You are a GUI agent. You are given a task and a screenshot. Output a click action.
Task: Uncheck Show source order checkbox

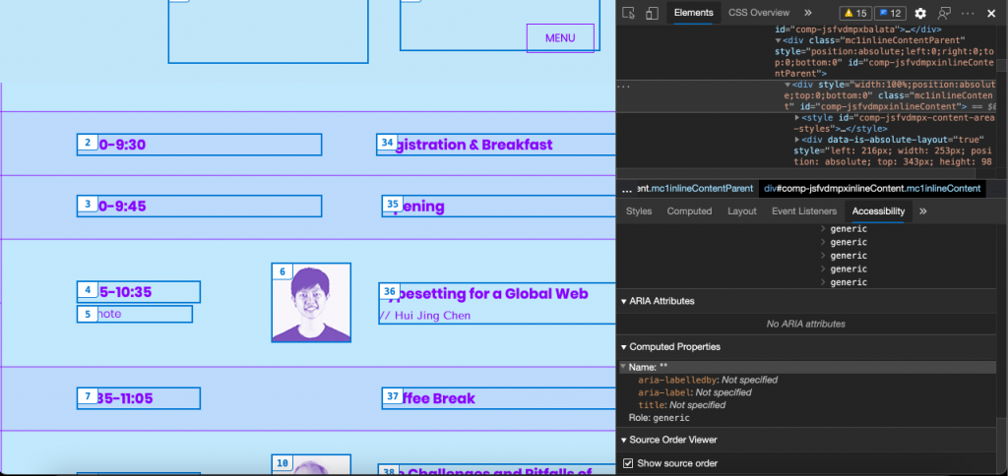tap(628, 463)
